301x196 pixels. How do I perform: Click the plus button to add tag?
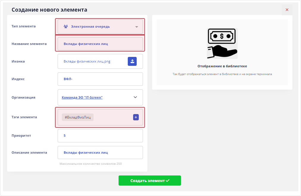[136, 117]
